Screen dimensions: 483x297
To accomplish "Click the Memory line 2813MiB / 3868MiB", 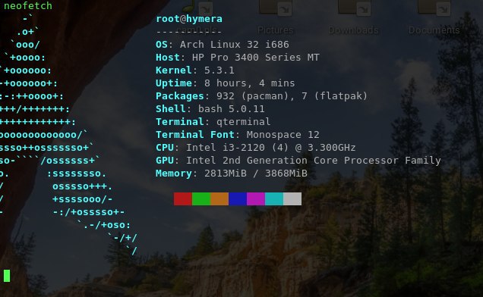I will [x=232, y=174].
